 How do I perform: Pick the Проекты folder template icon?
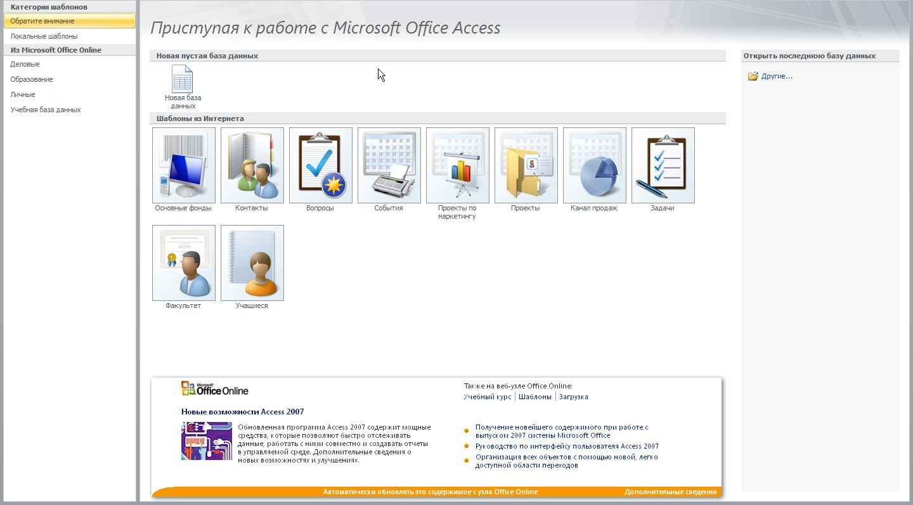tap(526, 165)
